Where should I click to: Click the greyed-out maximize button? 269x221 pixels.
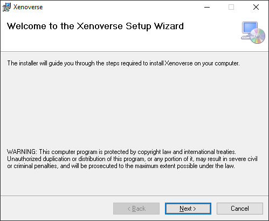pyautogui.click(x=231, y=7)
